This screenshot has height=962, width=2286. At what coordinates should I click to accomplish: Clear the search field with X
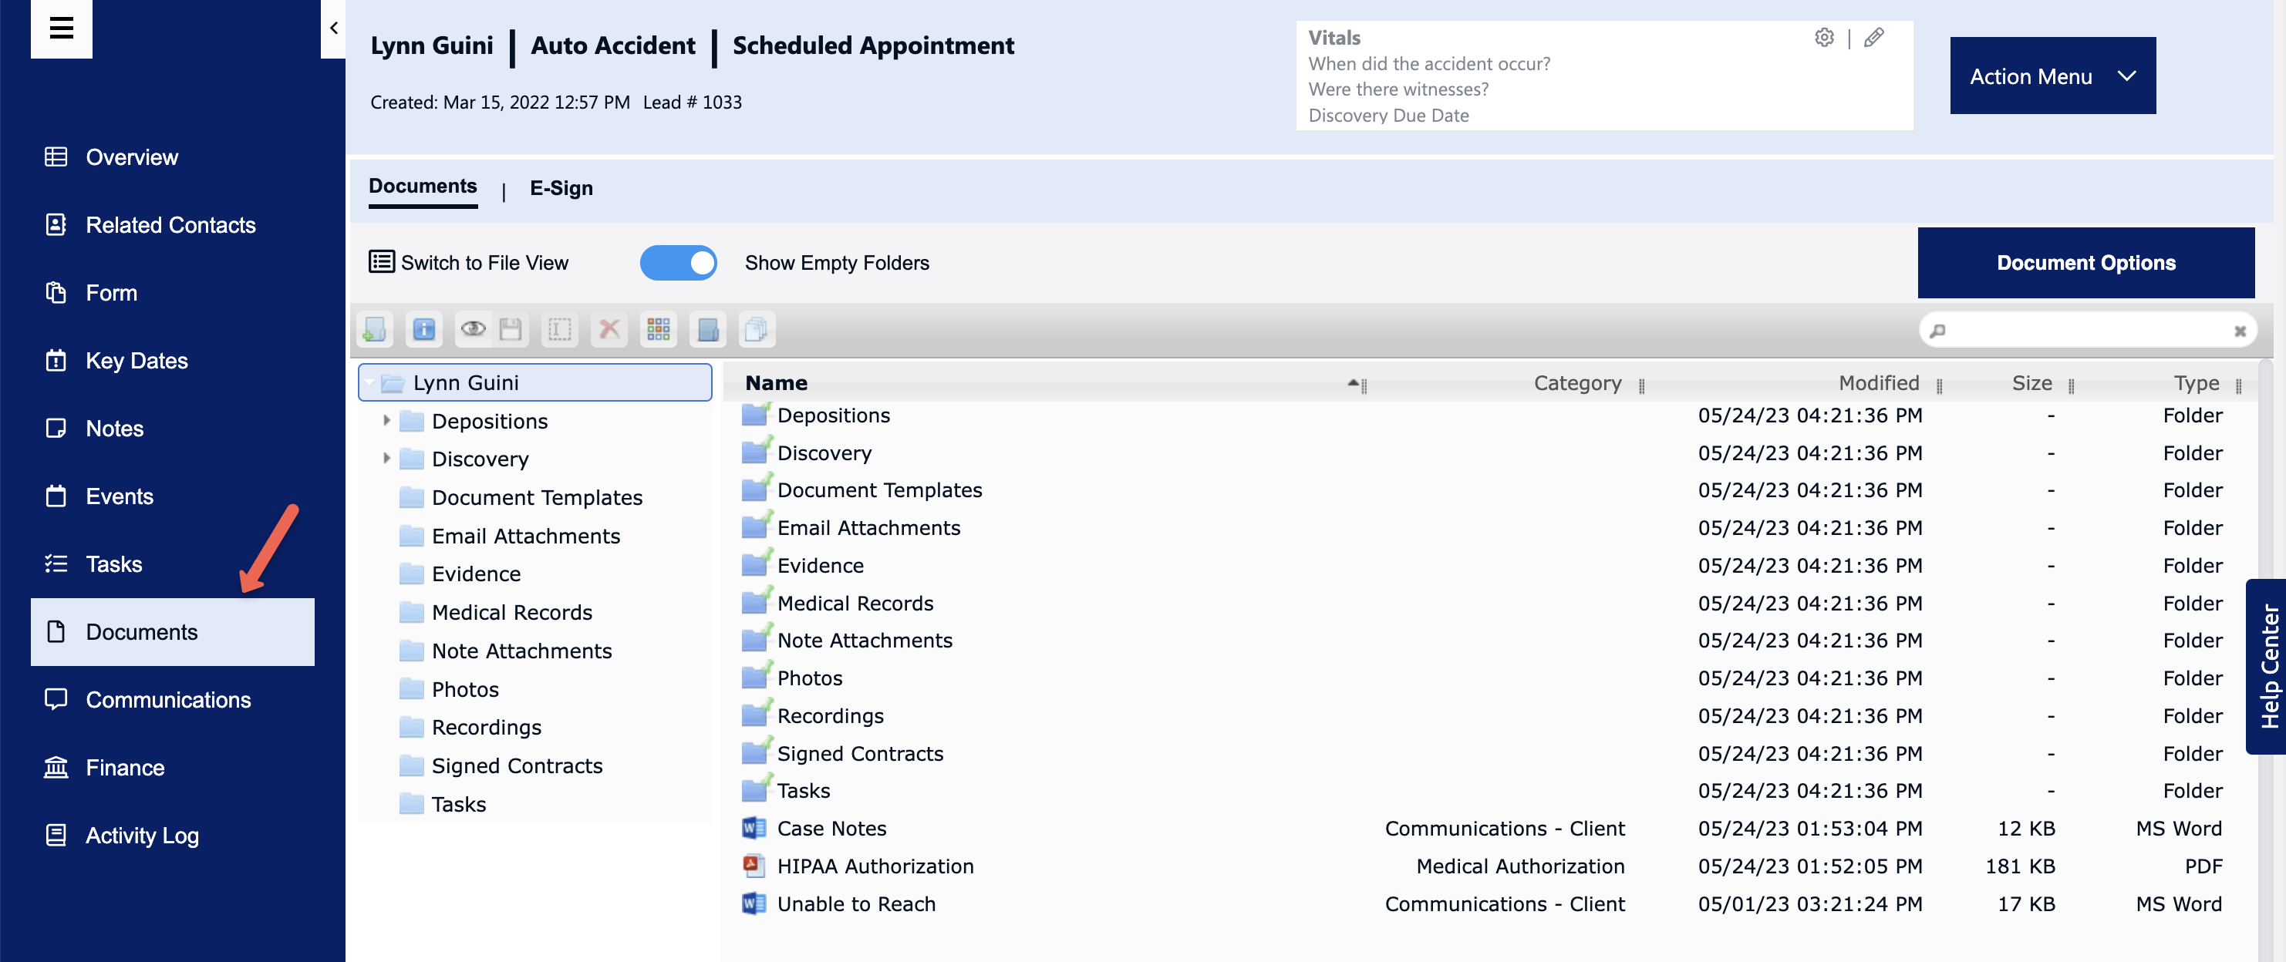point(2239,331)
